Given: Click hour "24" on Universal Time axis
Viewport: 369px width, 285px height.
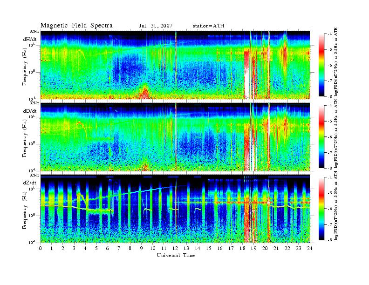Looking at the screenshot, I should (310, 248).
